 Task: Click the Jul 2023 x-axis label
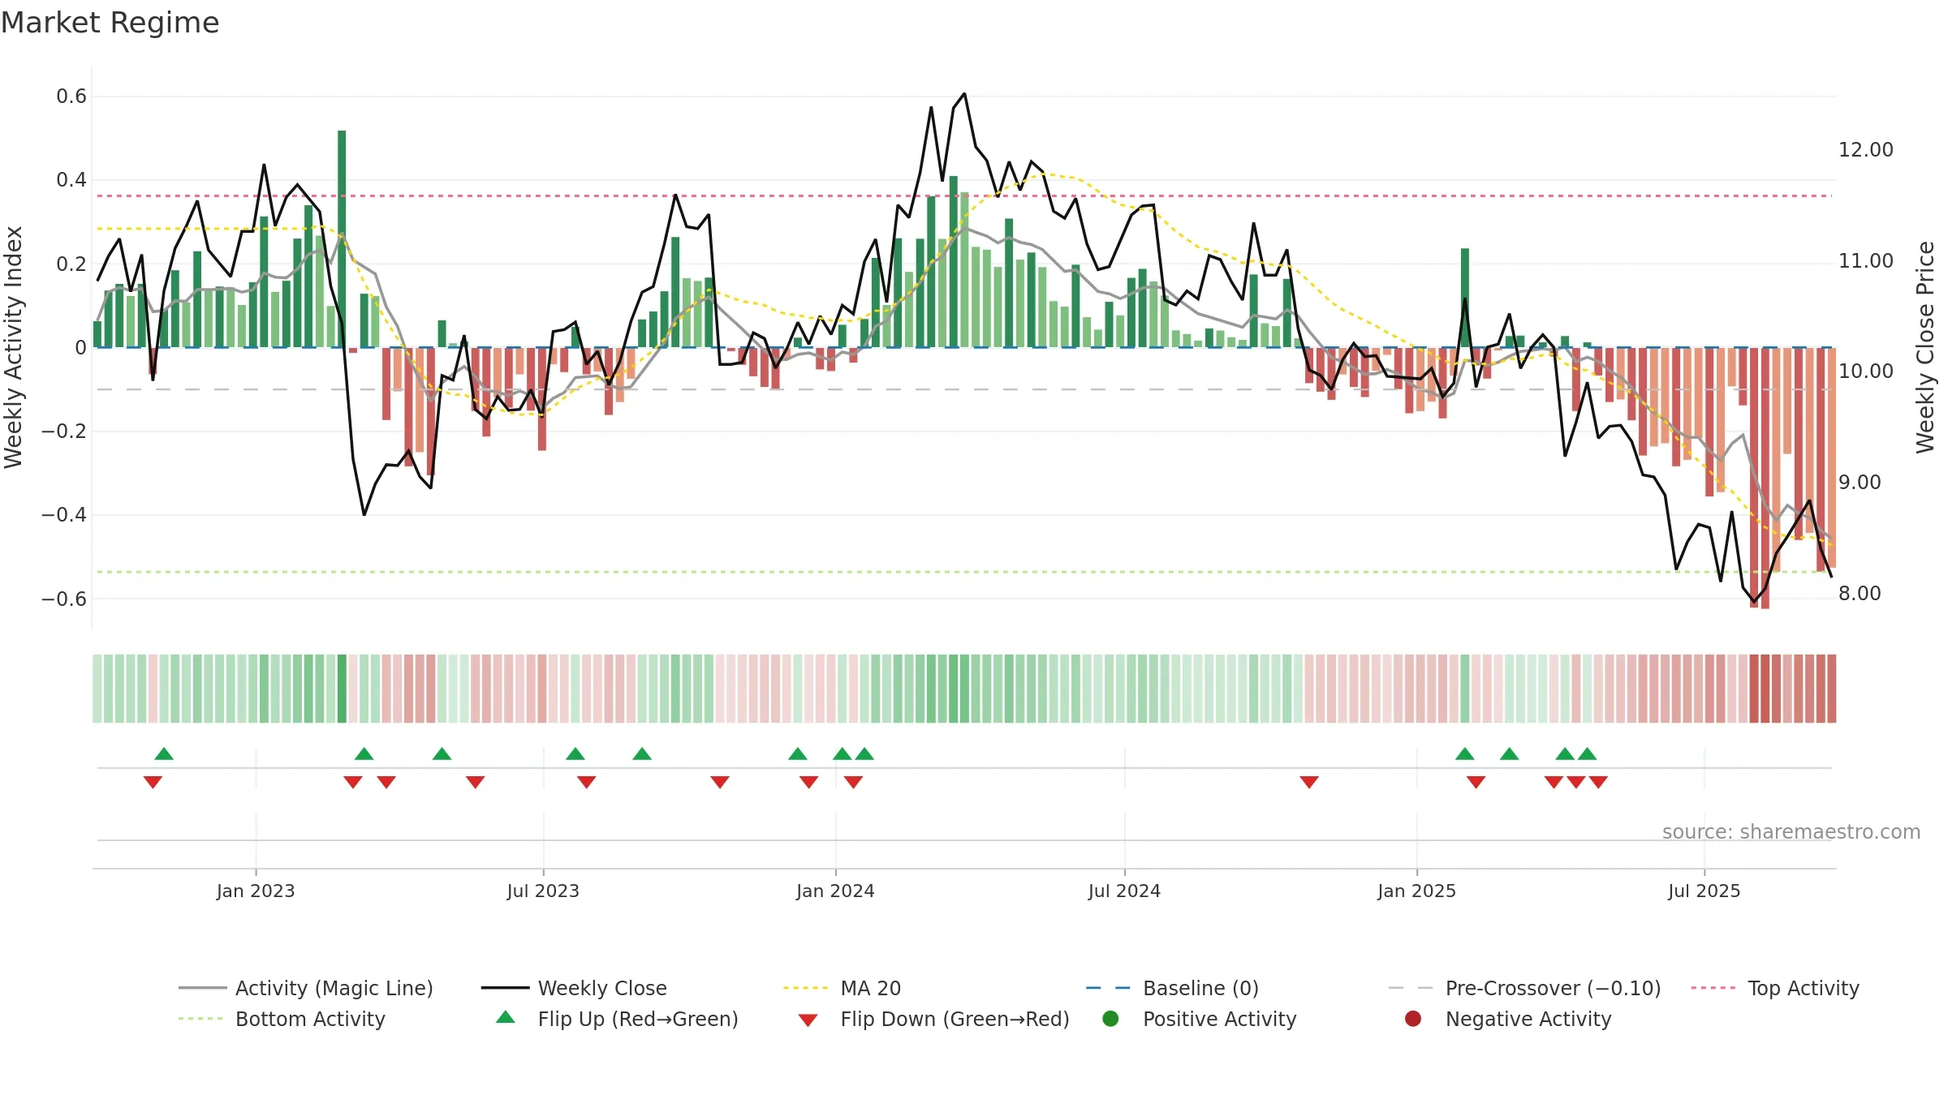pyautogui.click(x=543, y=891)
